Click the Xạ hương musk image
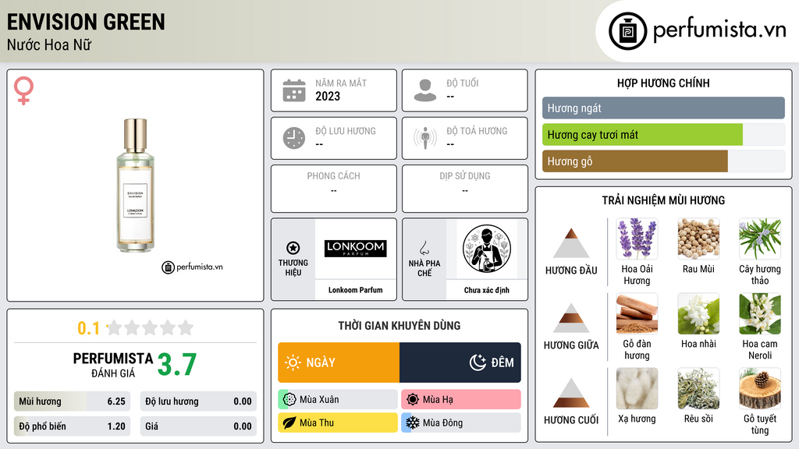The height and width of the screenshot is (449, 799). pyautogui.click(x=637, y=388)
